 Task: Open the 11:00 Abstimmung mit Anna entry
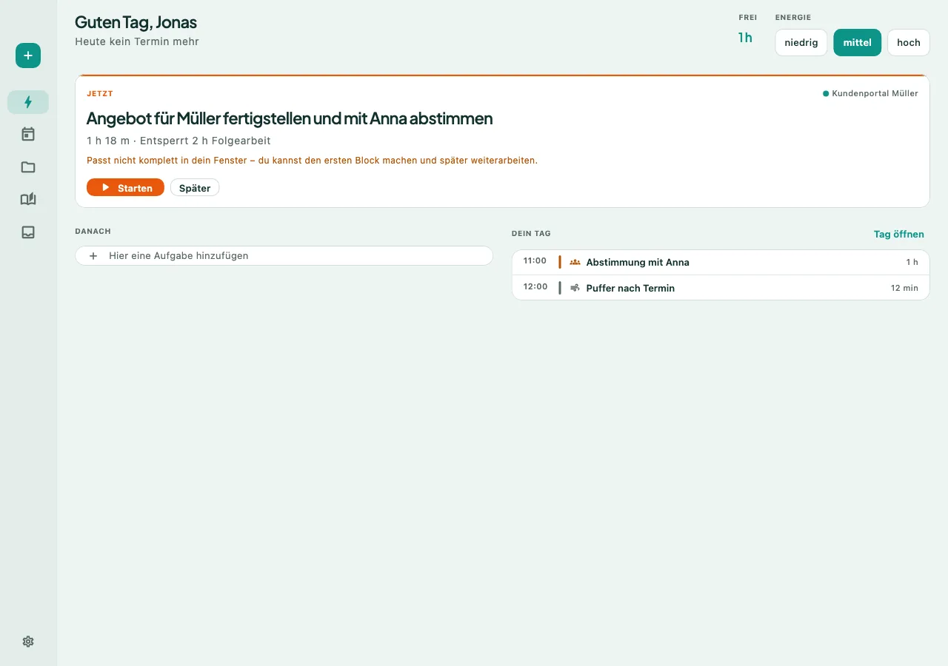pos(721,262)
